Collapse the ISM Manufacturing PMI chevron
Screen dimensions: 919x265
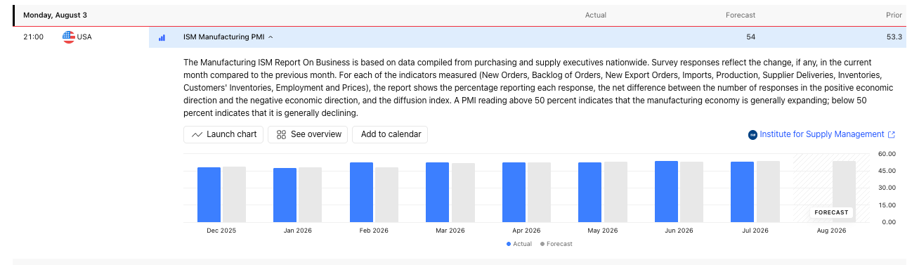(x=271, y=37)
